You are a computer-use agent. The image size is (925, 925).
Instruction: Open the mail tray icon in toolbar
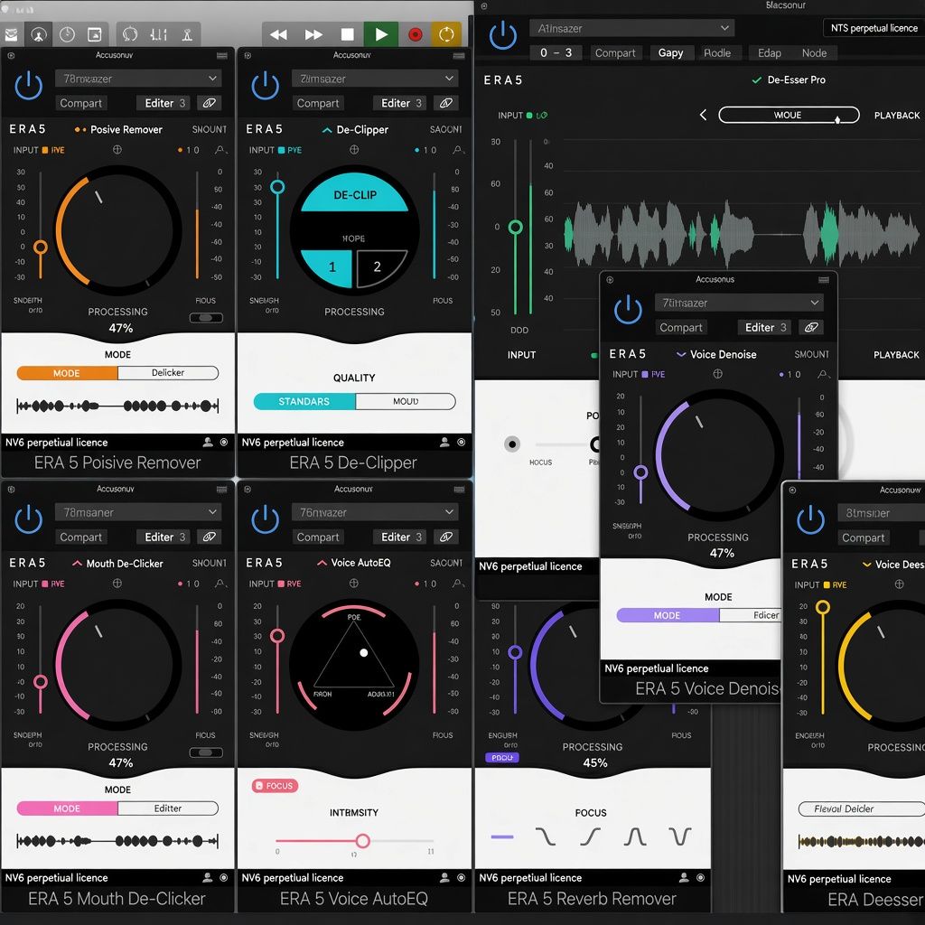pyautogui.click(x=11, y=34)
